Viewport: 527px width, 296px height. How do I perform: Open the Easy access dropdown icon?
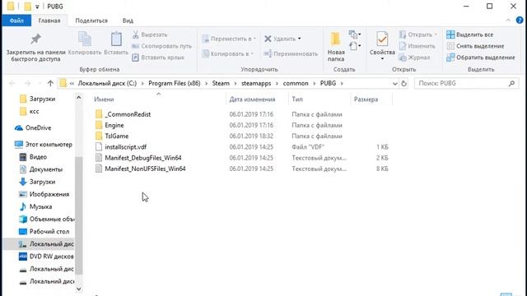355,45
